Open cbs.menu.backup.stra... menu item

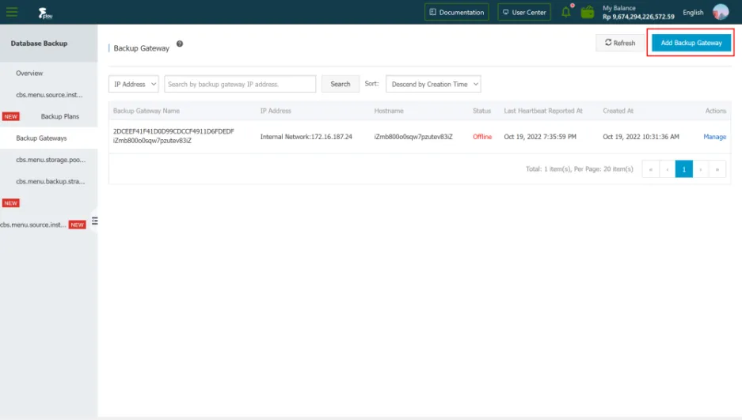point(49,181)
